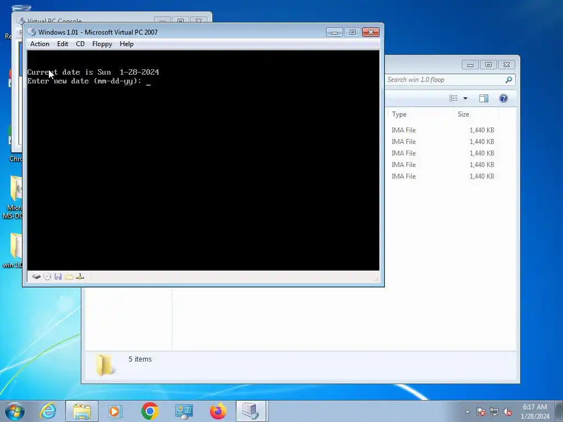This screenshot has width=563, height=422.
Task: Open the Windows Start menu
Action: (x=15, y=411)
